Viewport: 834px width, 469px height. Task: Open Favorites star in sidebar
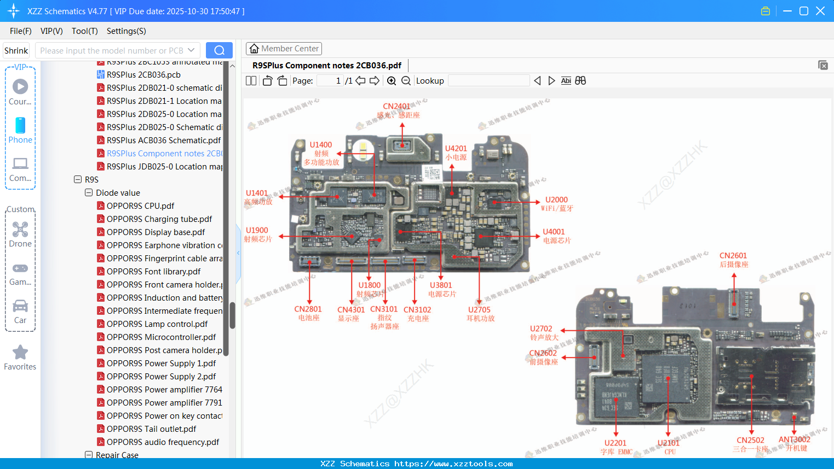click(20, 357)
